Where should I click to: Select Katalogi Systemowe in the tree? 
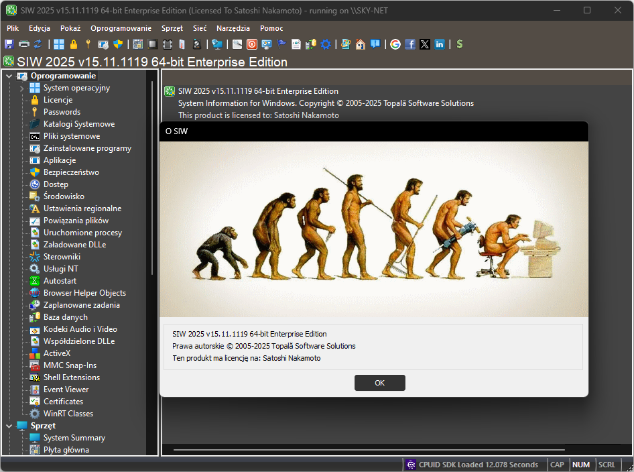tap(79, 124)
